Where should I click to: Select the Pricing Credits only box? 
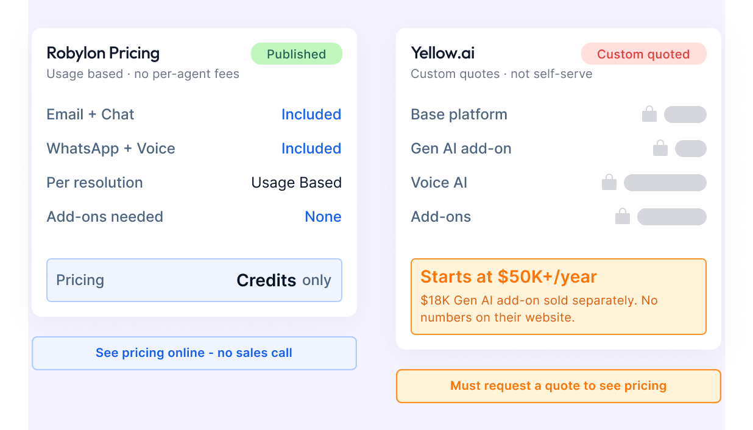pyautogui.click(x=194, y=280)
